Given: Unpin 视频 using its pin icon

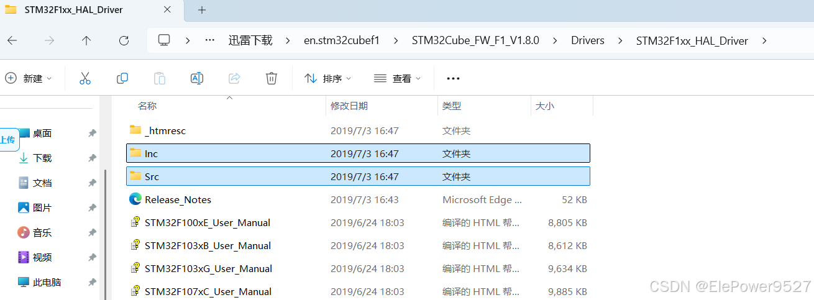Looking at the screenshot, I should coord(92,257).
